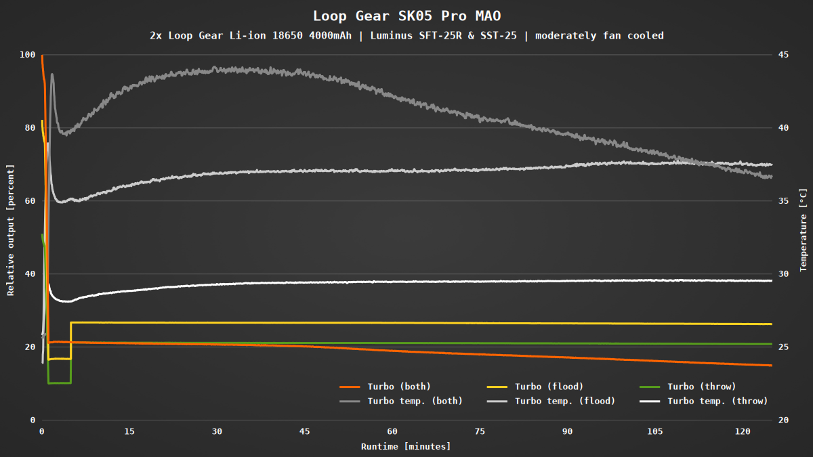Select the "Turbo temp. (flood)" legend label
Viewport: 813px width, 457px height.
click(x=565, y=401)
